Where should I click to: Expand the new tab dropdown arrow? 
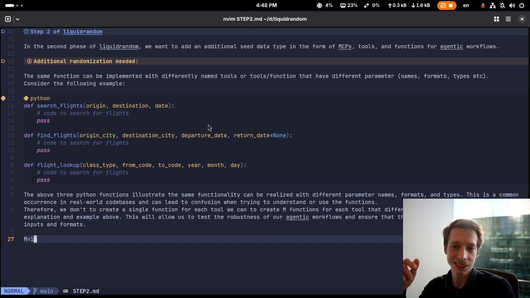coord(17,19)
